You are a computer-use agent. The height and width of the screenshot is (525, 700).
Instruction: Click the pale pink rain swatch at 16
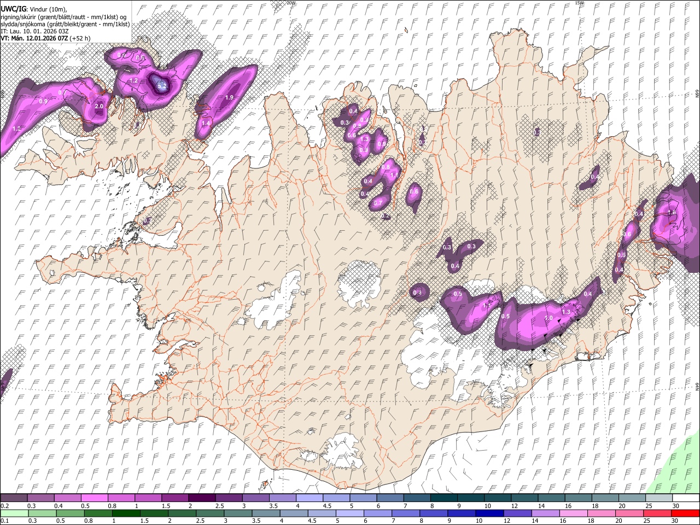click(573, 514)
